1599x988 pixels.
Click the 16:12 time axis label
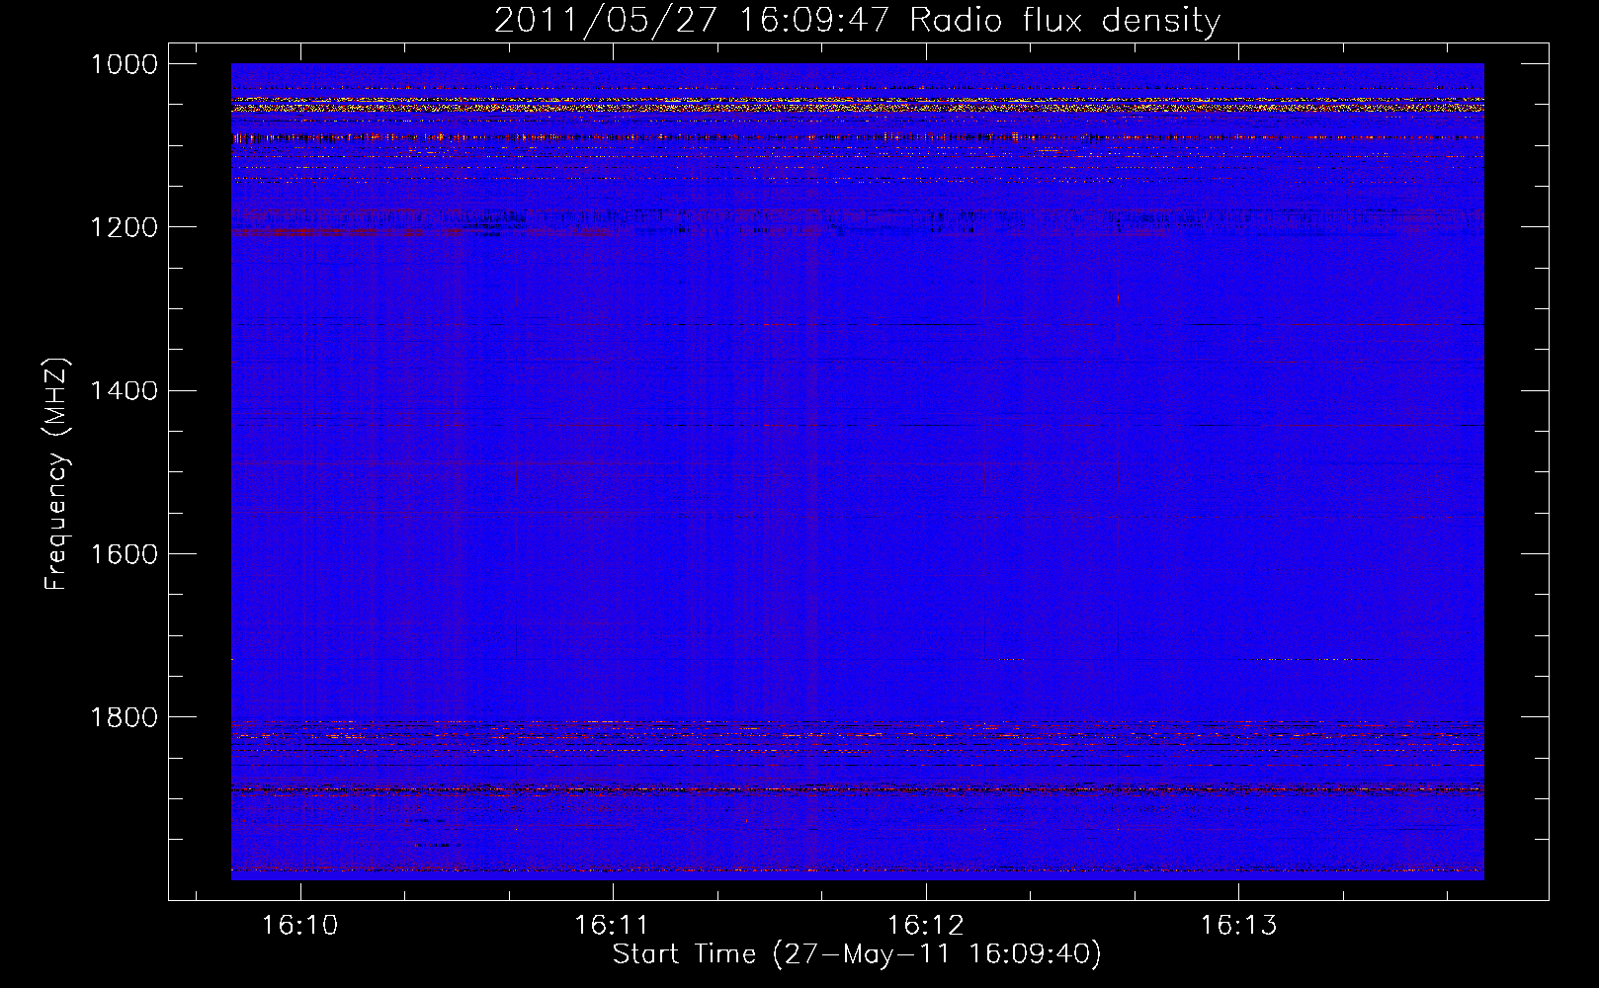925,926
